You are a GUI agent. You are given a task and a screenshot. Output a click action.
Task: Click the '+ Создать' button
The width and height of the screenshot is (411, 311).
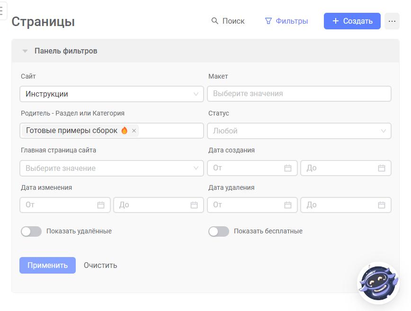[x=352, y=21]
